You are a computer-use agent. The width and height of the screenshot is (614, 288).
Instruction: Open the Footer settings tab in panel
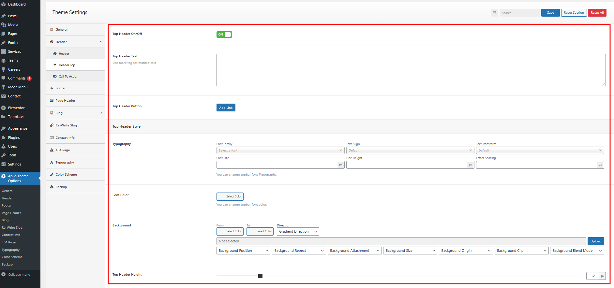pyautogui.click(x=75, y=88)
